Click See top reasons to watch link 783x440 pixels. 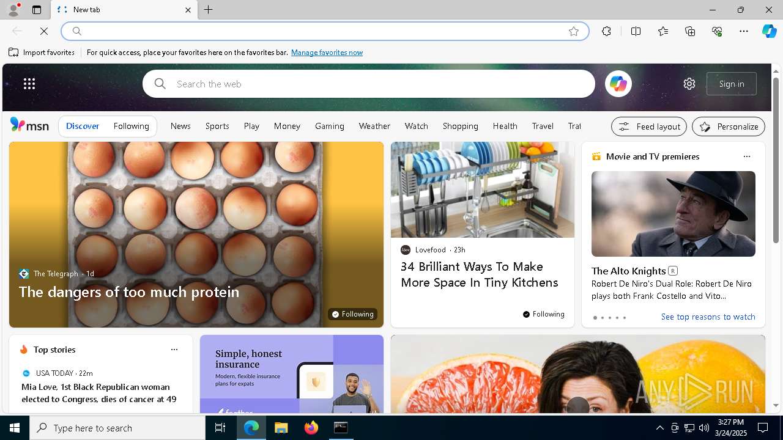708,317
